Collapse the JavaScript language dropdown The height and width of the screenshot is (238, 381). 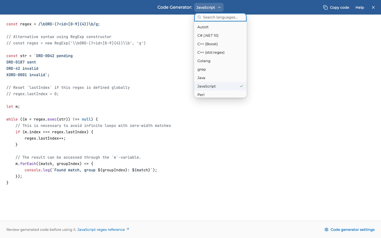tap(209, 7)
